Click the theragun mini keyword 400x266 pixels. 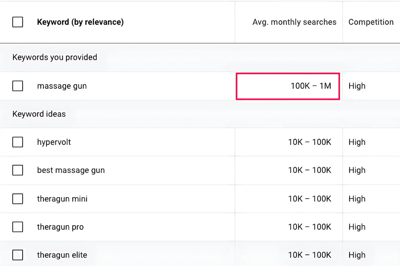point(62,199)
